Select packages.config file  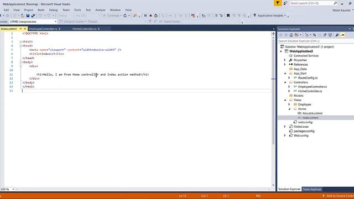click(304, 131)
